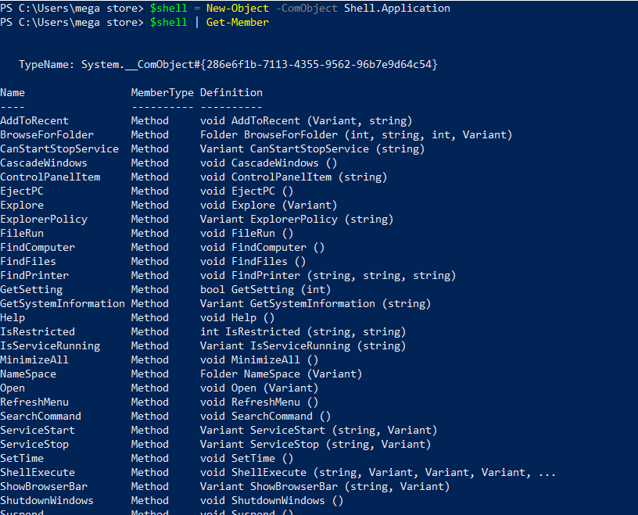Click the NameSpace method name
638x515 pixels.
click(28, 374)
